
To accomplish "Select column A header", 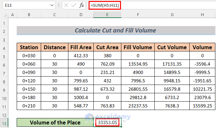I will coord(13,15).
